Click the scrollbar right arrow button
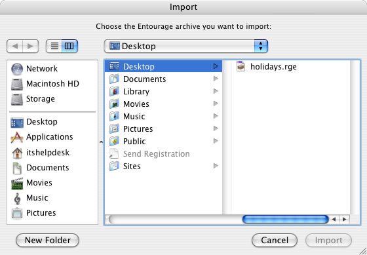The width and height of the screenshot is (367, 255). pos(344,220)
